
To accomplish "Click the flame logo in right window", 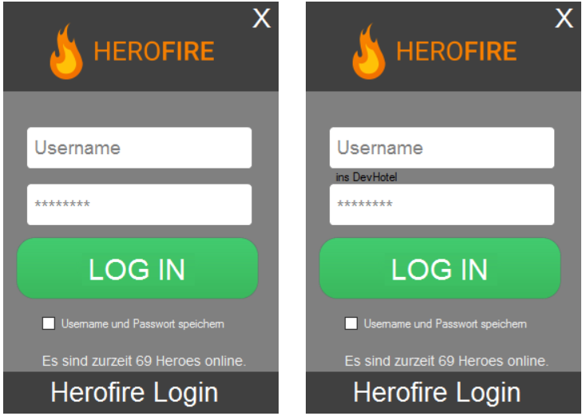I will point(369,51).
